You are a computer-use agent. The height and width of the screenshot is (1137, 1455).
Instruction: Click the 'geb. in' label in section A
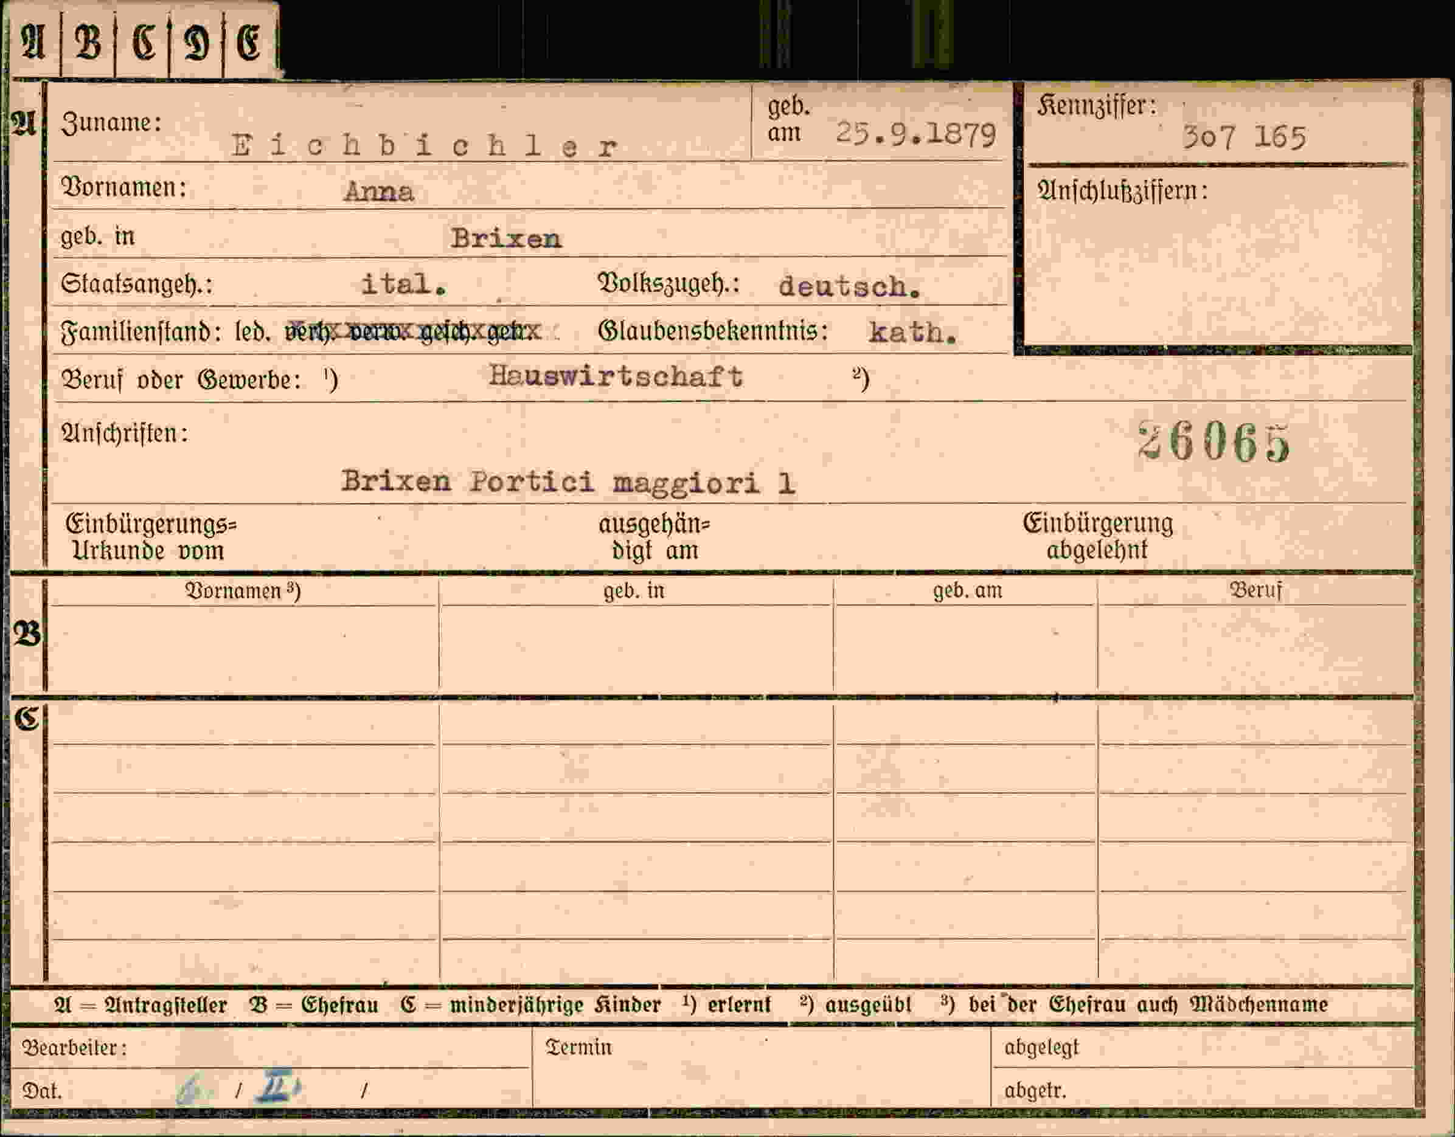98,236
